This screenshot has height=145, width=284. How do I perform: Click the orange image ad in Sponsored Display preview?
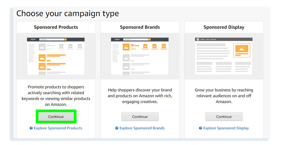point(242,49)
